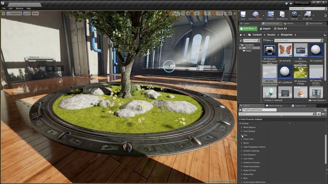328x184 pixels.
Task: Click the Blueprints toolbar icon
Action: coord(307,15)
